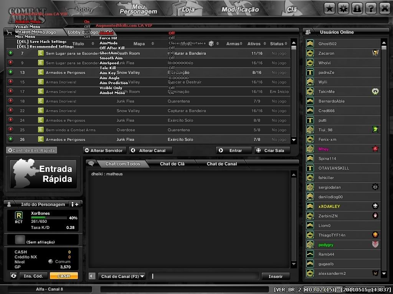Click the room list vertical scrollbar
The height and width of the screenshot is (294, 393).
coord(294,91)
